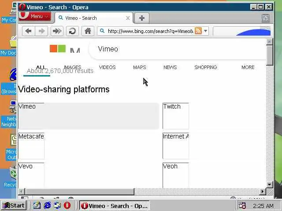Viewport: 282px width, 211px height.
Task: Open the MORE results menu
Action: pos(248,67)
